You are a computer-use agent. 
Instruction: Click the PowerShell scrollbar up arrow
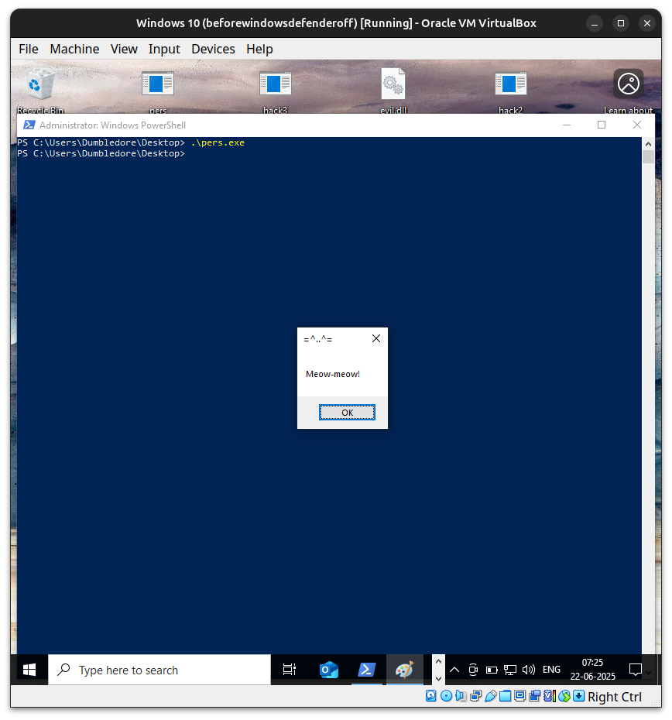pos(648,144)
